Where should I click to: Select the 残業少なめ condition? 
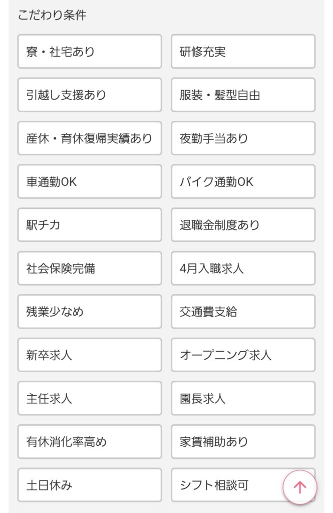[x=89, y=312]
